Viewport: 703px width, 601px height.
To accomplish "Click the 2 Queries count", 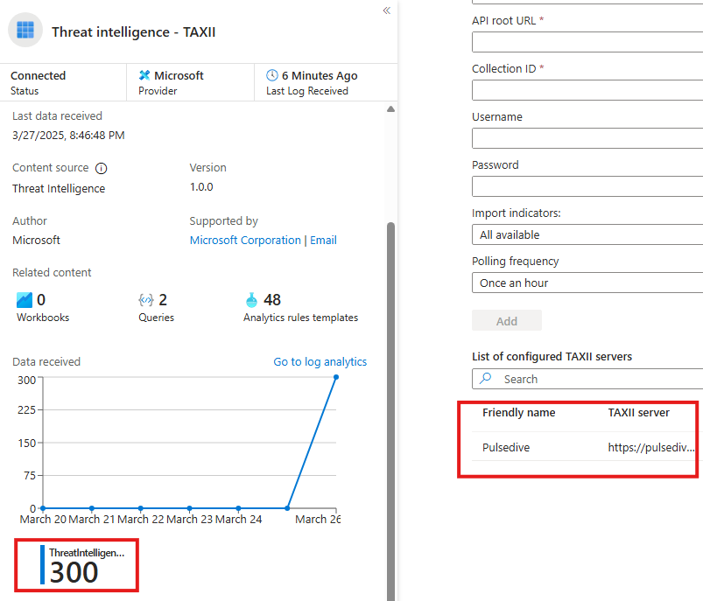I will click(163, 300).
